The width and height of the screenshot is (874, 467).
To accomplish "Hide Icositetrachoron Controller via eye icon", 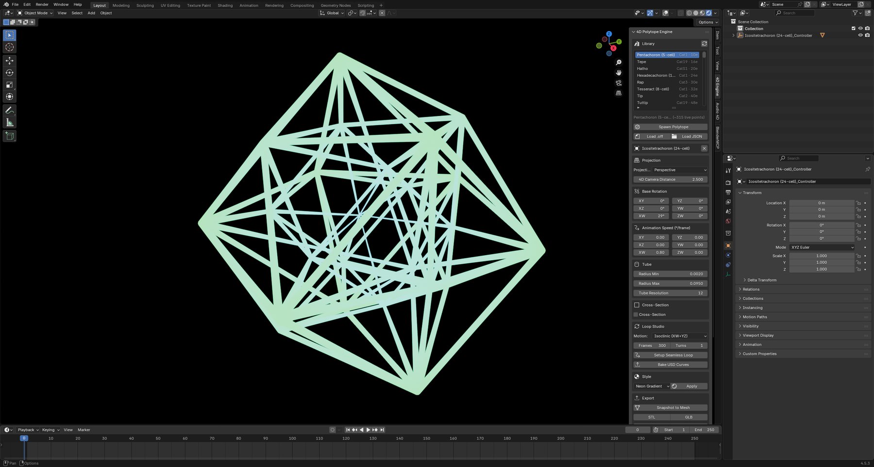I will [860, 35].
